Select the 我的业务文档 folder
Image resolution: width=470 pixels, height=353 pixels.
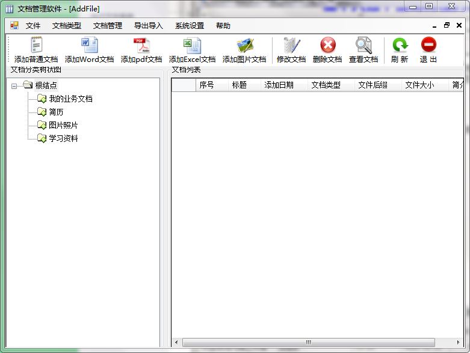pyautogui.click(x=70, y=99)
